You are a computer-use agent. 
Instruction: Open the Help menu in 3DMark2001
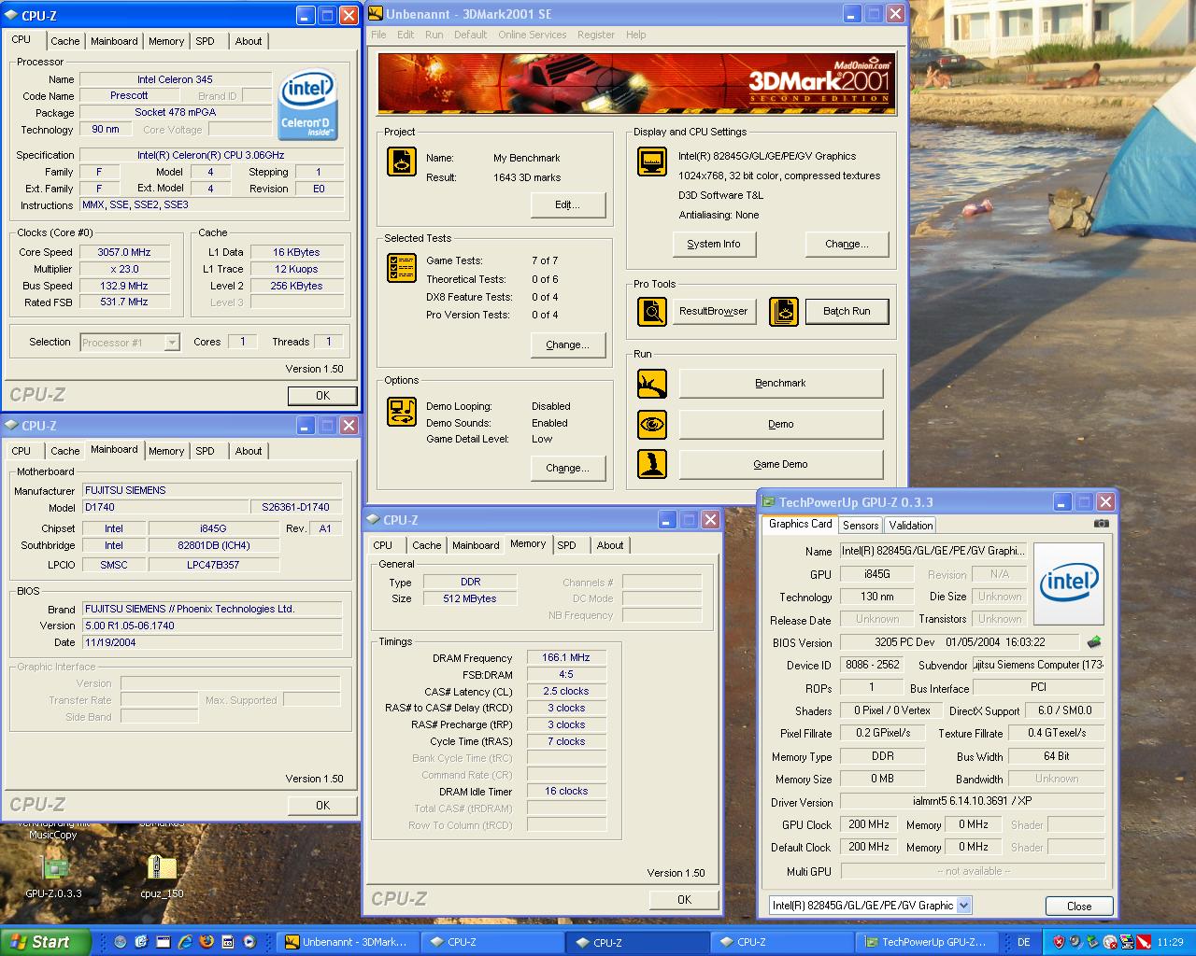click(x=636, y=35)
